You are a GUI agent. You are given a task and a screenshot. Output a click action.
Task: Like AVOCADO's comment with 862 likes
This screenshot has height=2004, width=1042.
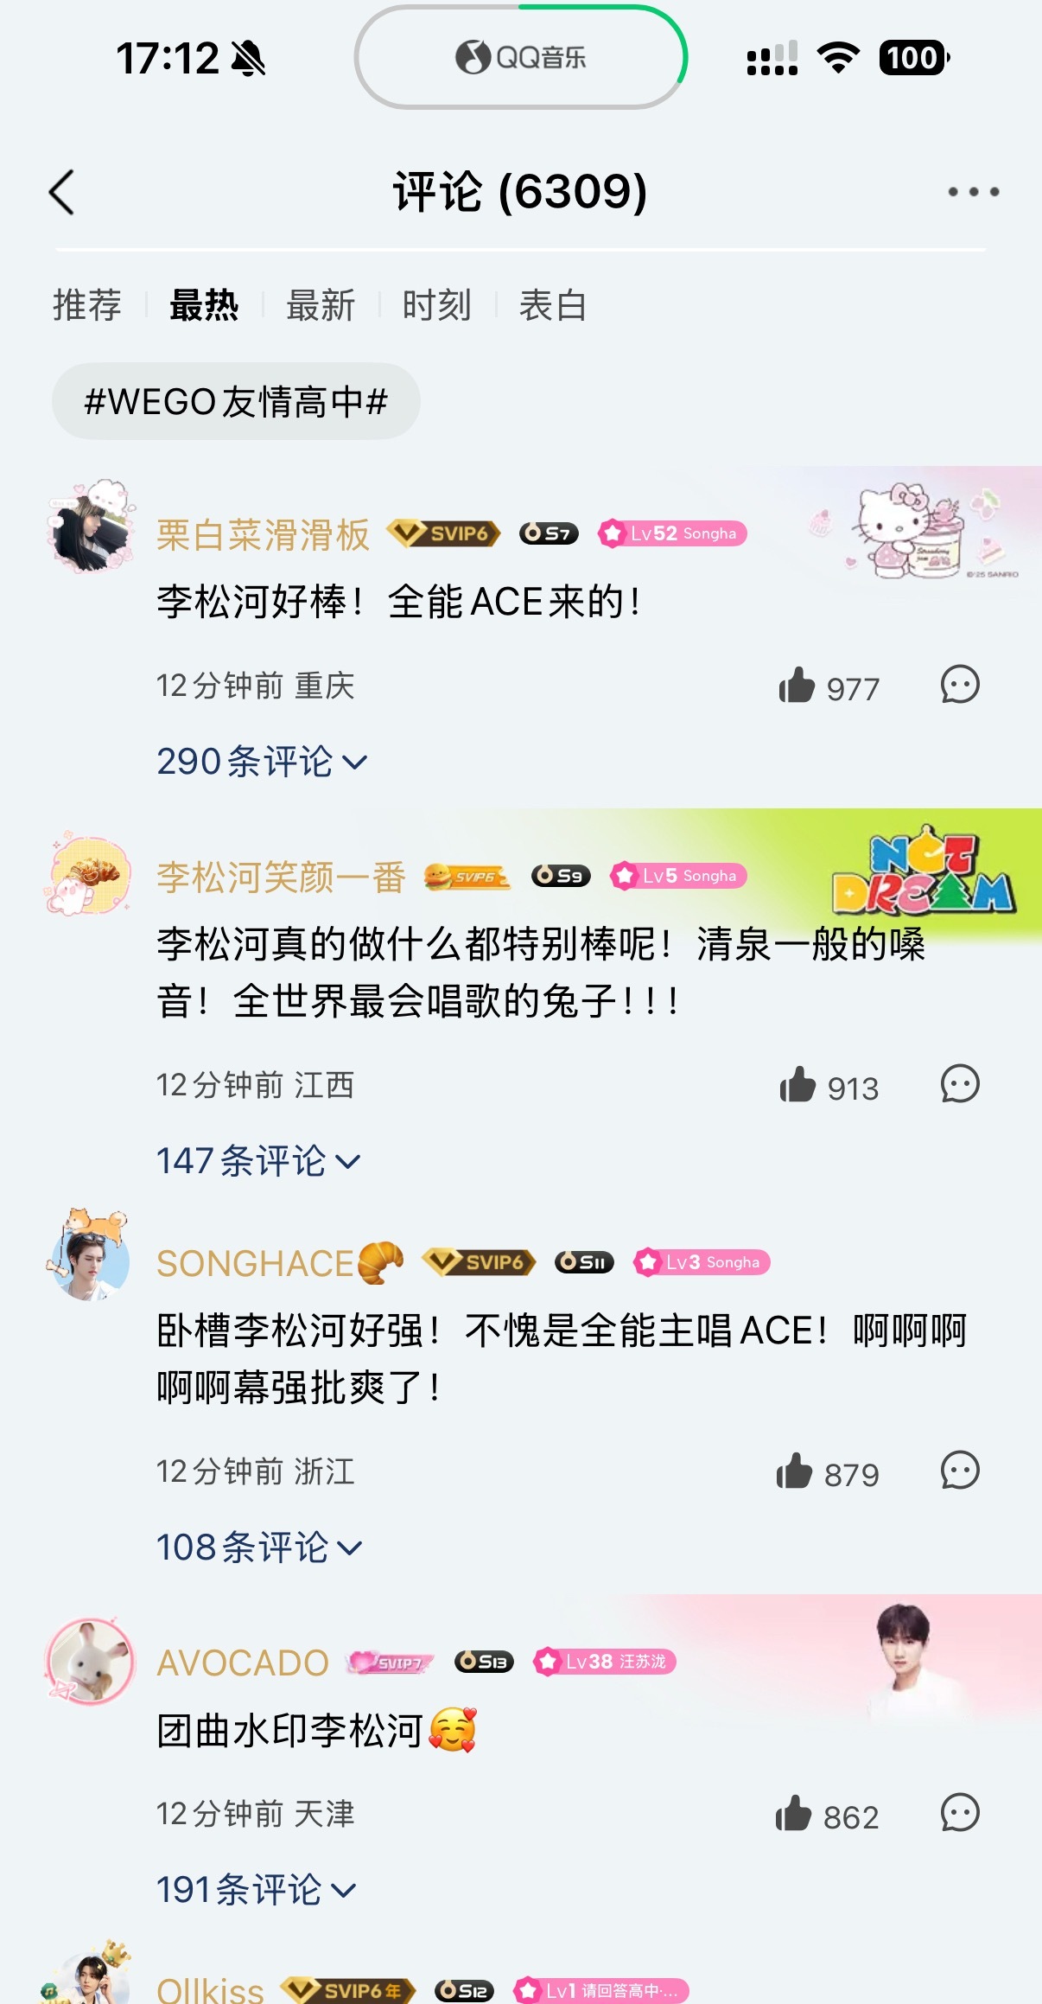pyautogui.click(x=793, y=1814)
